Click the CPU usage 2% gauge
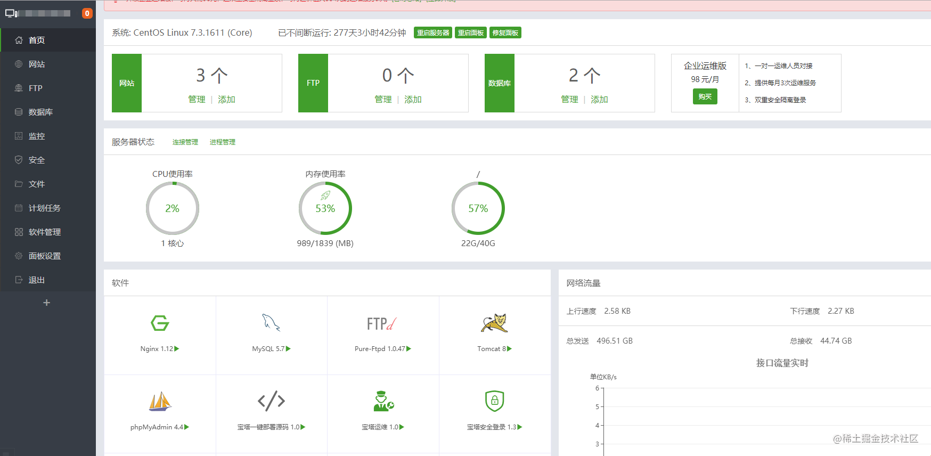This screenshot has width=931, height=456. 173,208
